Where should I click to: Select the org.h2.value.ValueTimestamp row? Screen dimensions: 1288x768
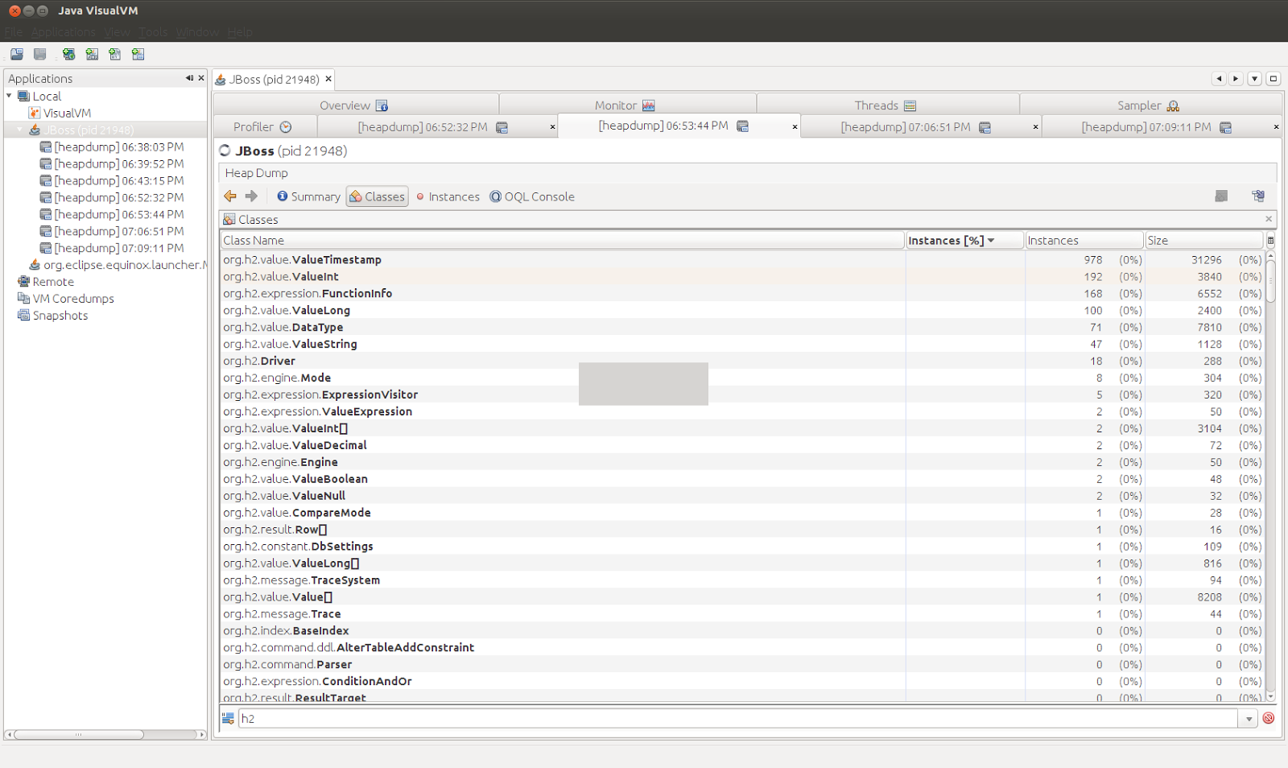click(x=742, y=259)
